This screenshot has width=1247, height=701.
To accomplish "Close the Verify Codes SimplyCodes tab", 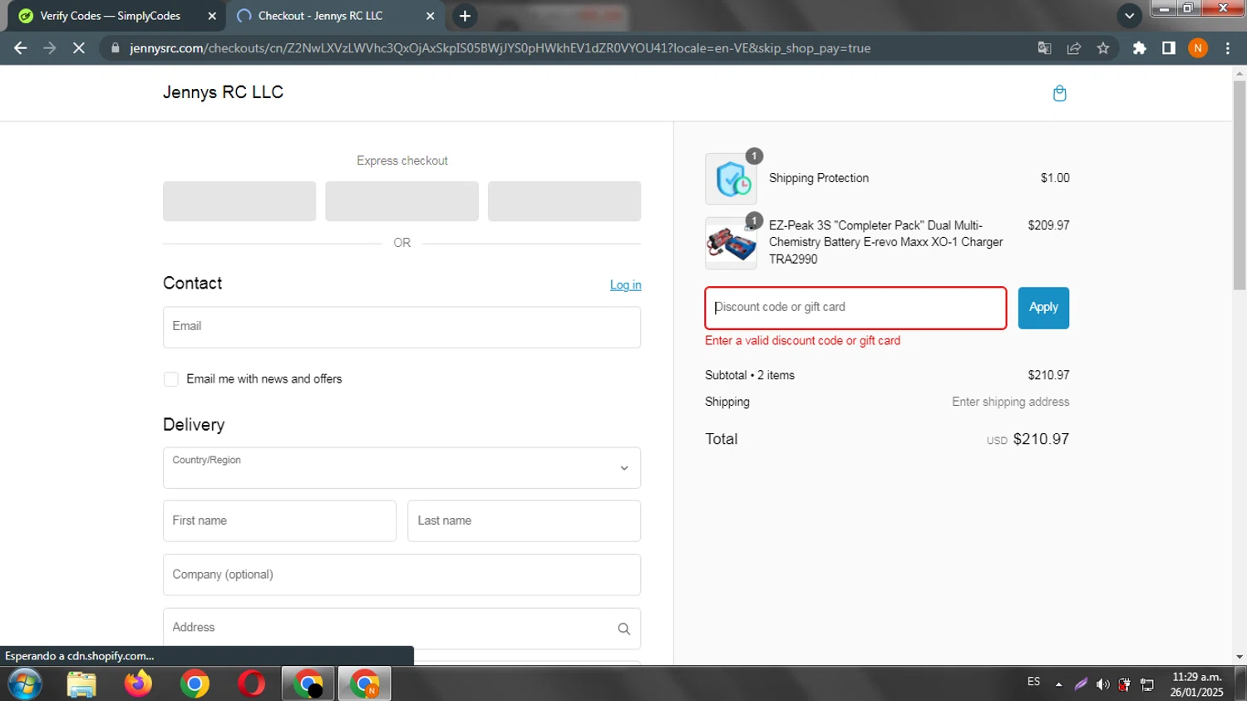I will pos(212,16).
